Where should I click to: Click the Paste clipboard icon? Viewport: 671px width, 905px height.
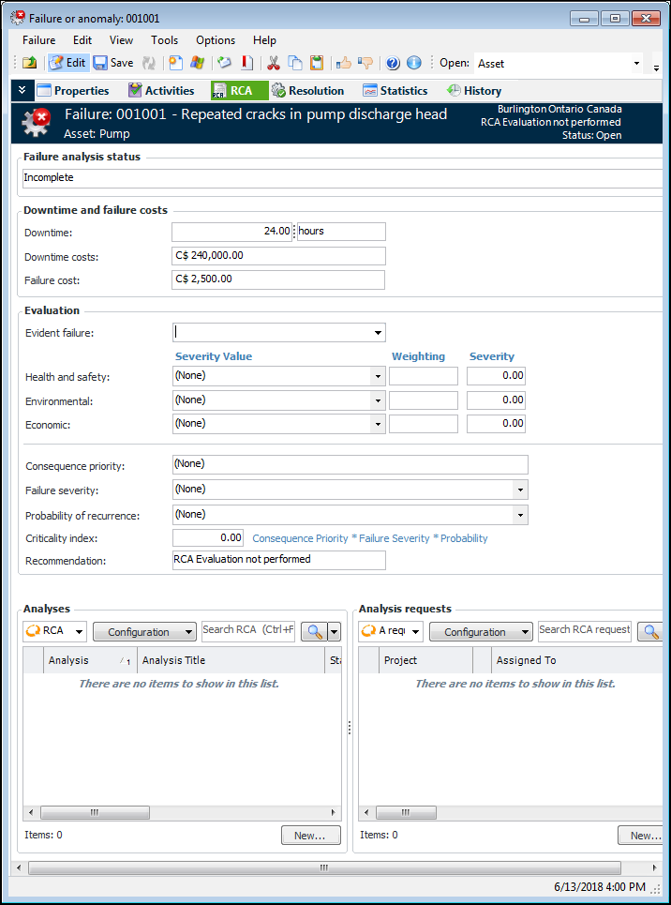(x=317, y=64)
